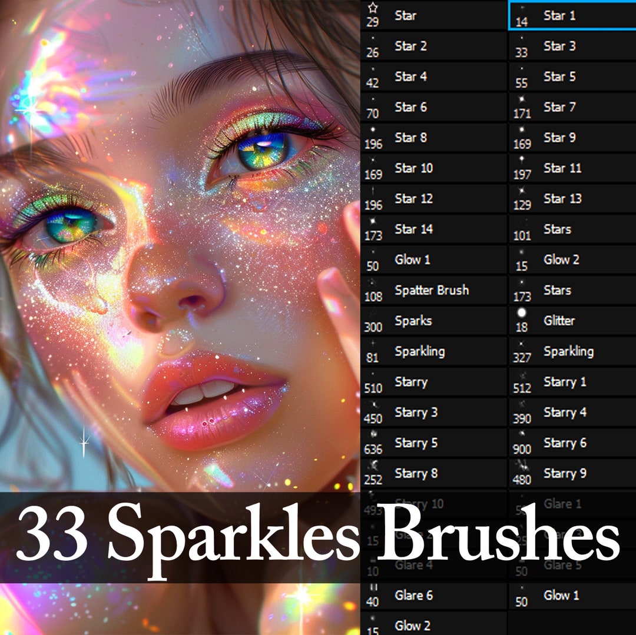Click the Spatter Brush tip icon

click(372, 287)
